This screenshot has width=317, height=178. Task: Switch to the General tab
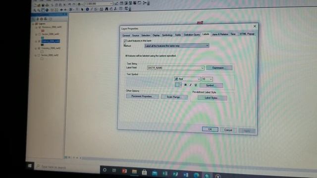click(126, 36)
